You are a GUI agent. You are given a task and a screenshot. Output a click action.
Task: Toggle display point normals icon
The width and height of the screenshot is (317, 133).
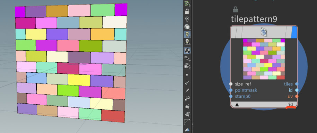click(187, 82)
